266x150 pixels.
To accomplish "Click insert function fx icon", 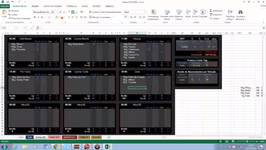I will [38, 27].
